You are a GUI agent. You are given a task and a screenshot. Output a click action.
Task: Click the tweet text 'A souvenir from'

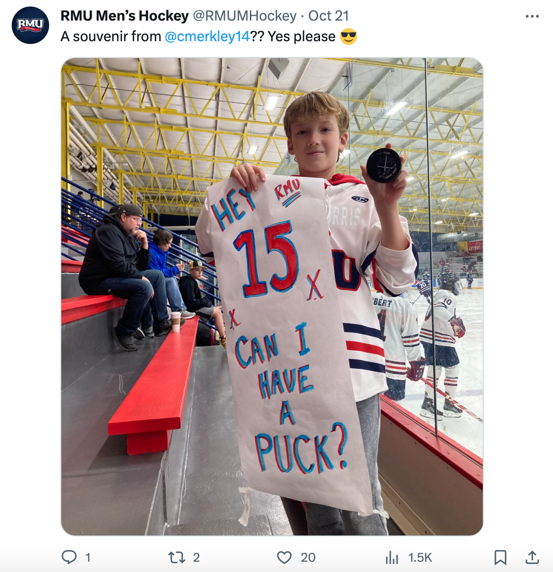pyautogui.click(x=111, y=37)
